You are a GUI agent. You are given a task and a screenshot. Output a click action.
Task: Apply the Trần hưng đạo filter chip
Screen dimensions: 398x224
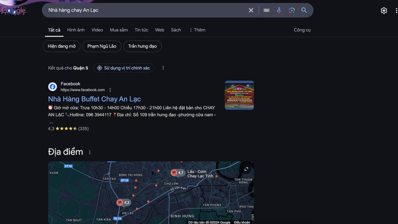pos(142,46)
